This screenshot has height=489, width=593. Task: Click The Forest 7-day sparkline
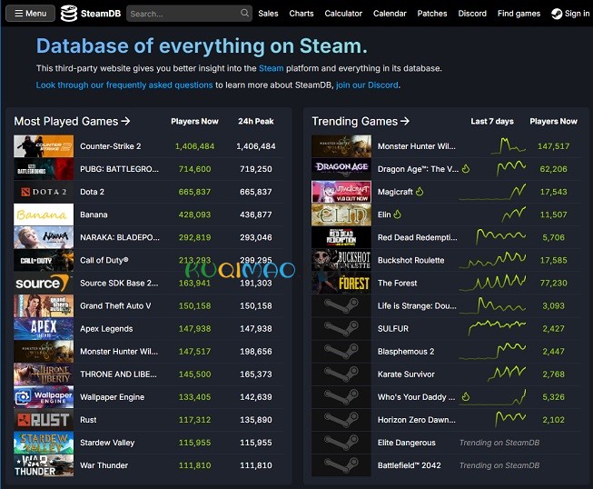(492, 283)
